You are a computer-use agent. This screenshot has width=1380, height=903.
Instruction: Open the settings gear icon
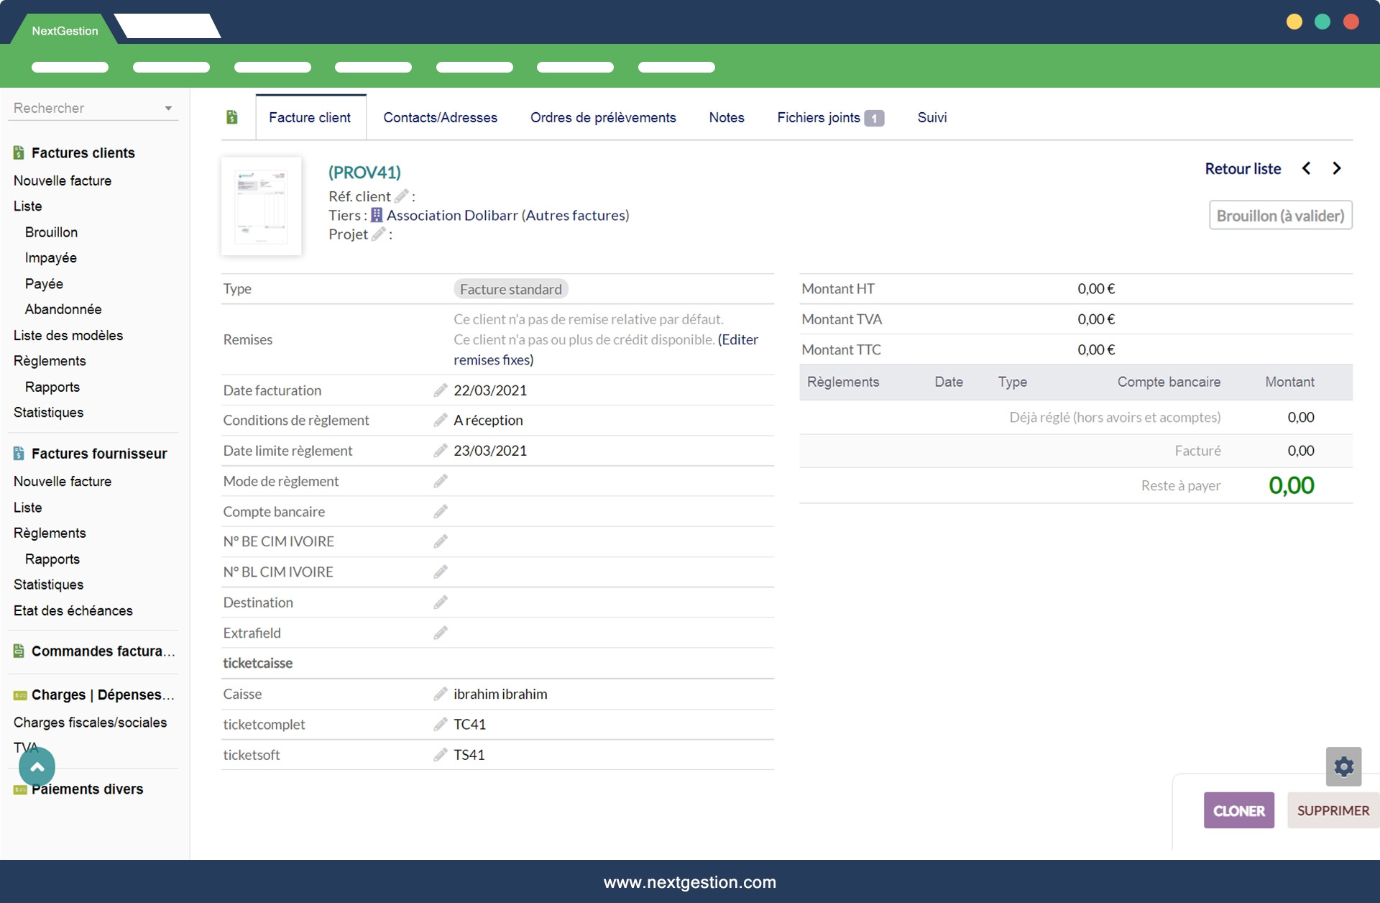(1343, 766)
